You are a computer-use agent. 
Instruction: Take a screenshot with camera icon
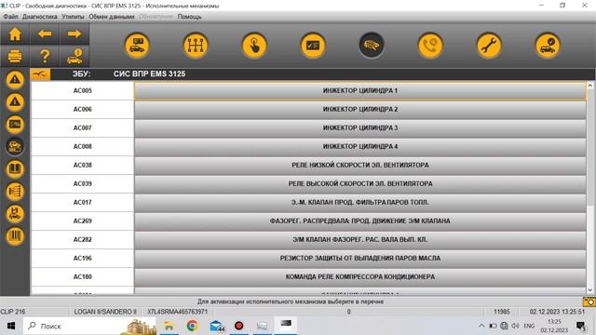[589, 301]
